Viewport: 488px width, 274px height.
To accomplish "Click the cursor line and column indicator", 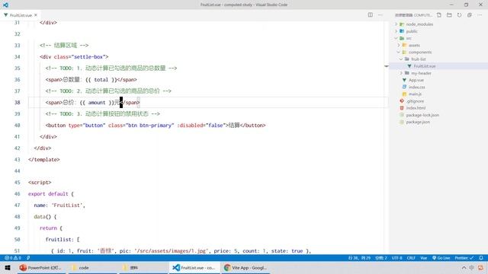I will tap(359, 258).
